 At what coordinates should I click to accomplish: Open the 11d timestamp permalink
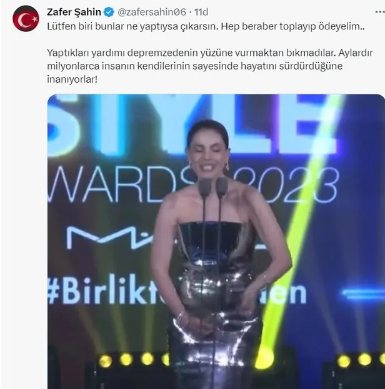pos(201,12)
